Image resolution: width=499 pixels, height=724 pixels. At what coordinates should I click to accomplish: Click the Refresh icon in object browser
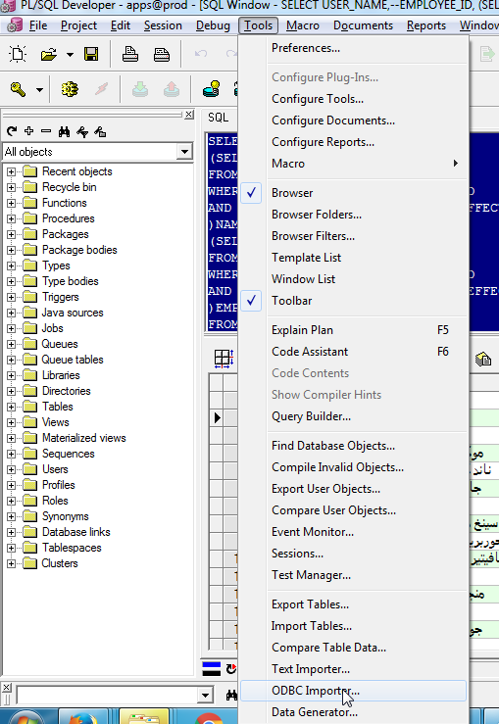pos(12,131)
